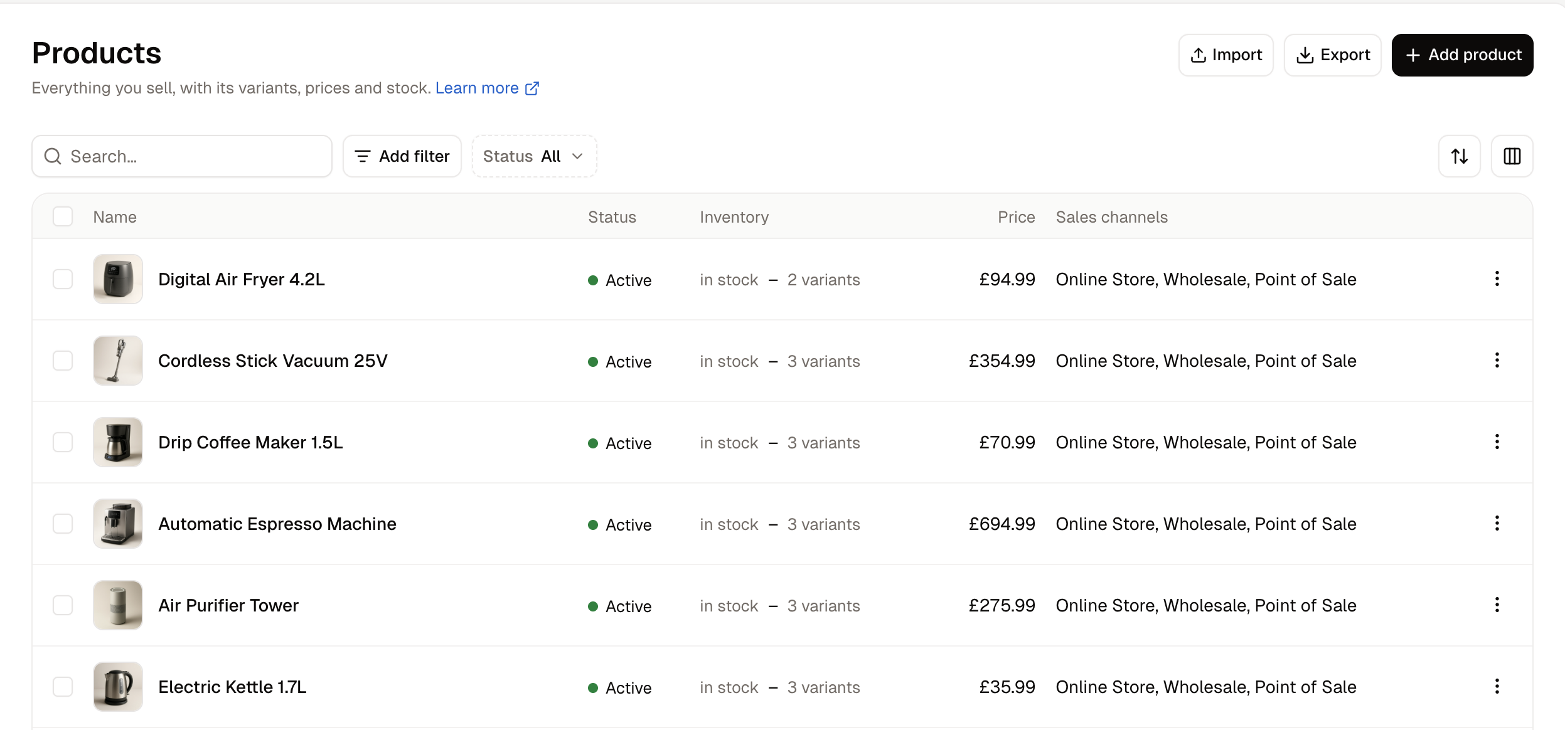The width and height of the screenshot is (1565, 730).
Task: Open row actions menu for Digital Air Fryer 4.2L
Action: coord(1497,278)
